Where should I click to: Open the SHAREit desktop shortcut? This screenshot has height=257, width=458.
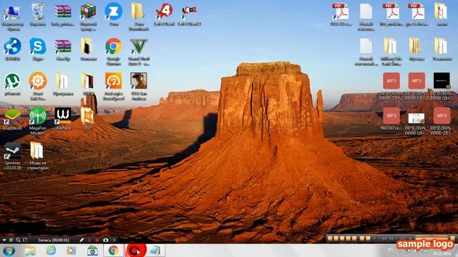(12, 49)
